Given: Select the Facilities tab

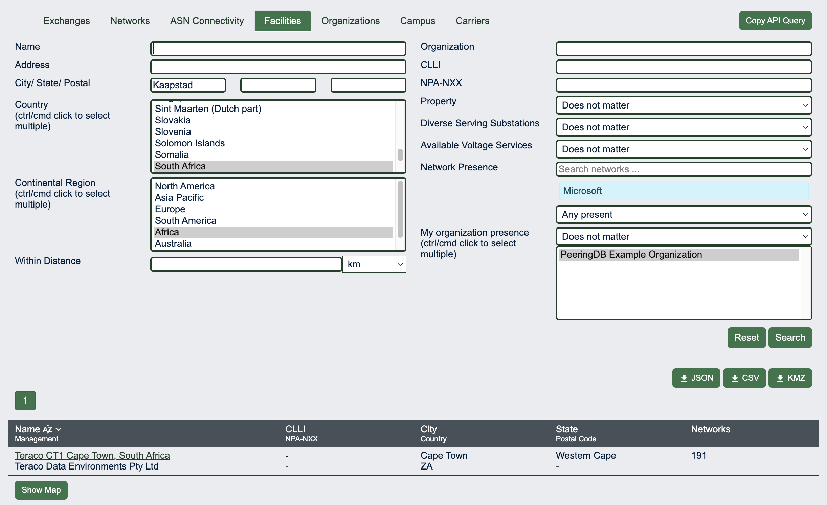Looking at the screenshot, I should coord(283,21).
